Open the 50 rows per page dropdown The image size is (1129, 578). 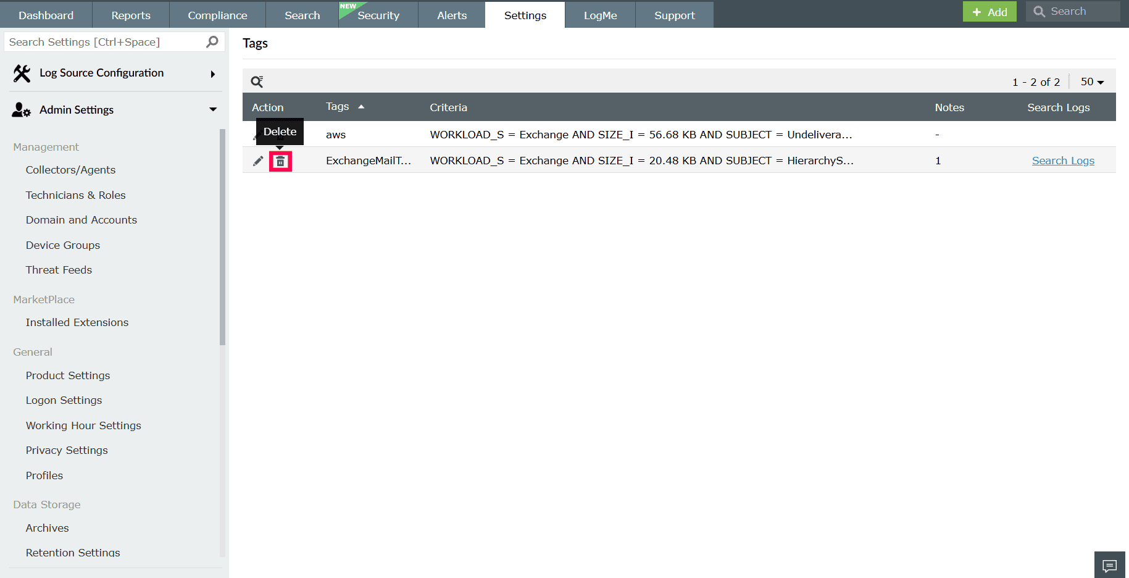[1092, 82]
